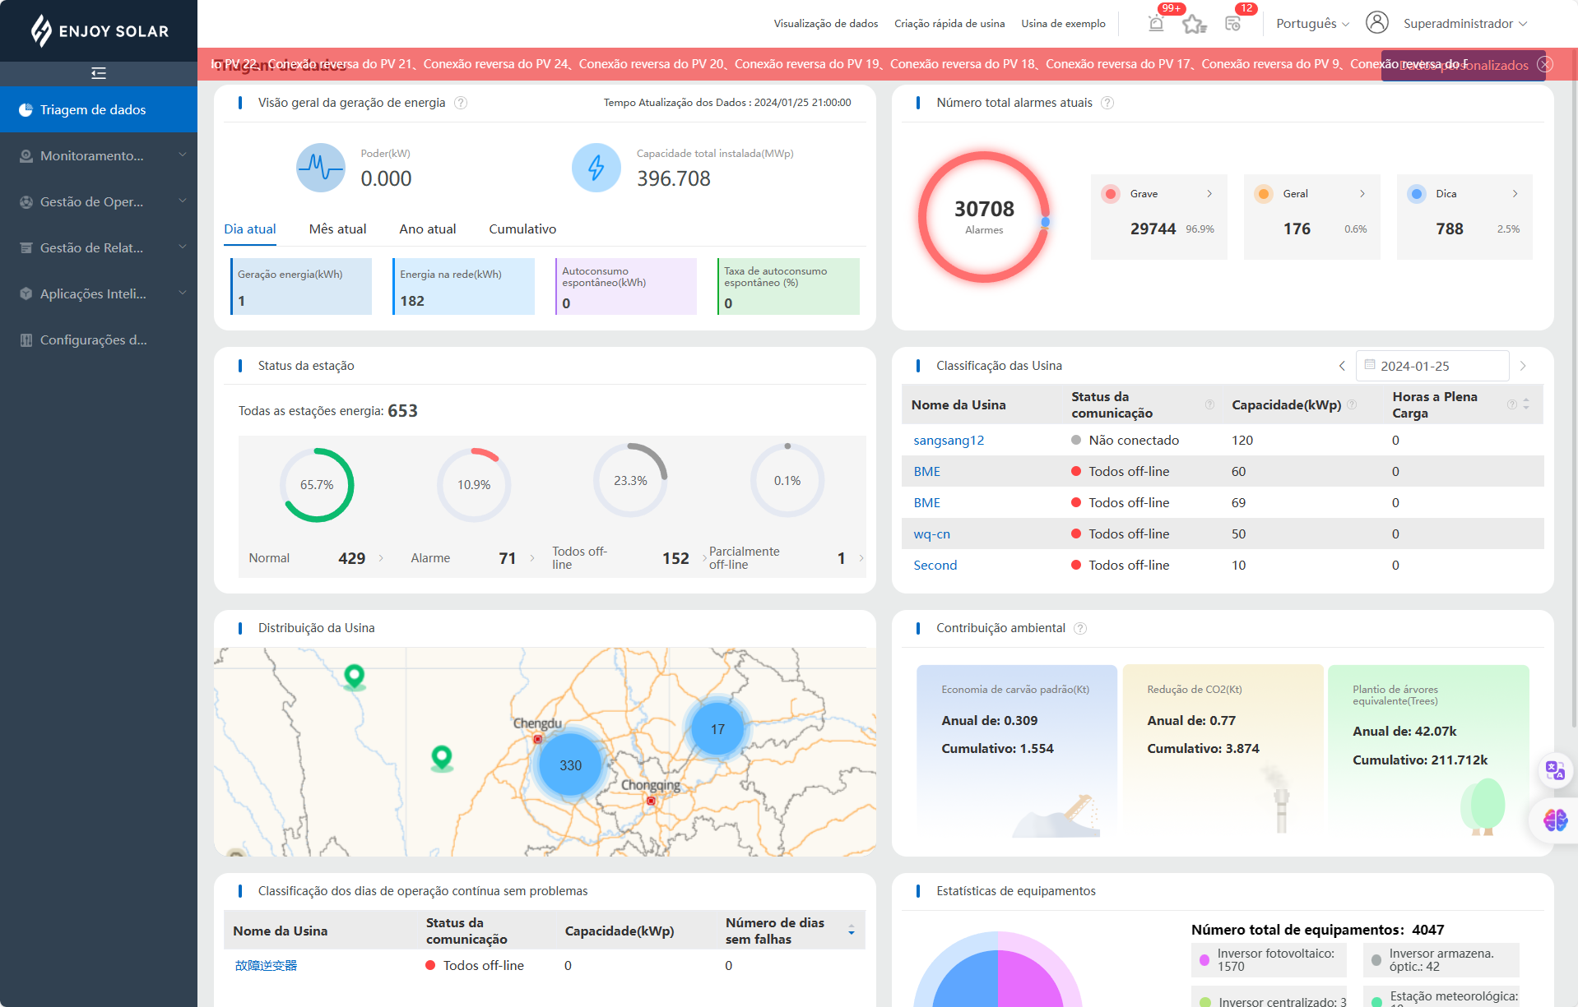Open Parcialmente off-line stations arrow

(x=861, y=558)
